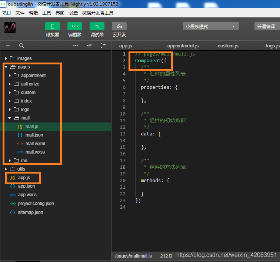
Task: Open the 项目 menu
Action: pyautogui.click(x=7, y=13)
